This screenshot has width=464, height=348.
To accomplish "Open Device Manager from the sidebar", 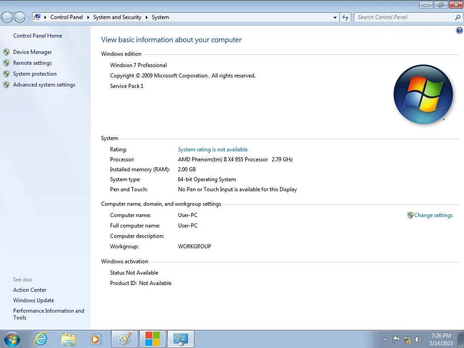I will pyautogui.click(x=32, y=52).
